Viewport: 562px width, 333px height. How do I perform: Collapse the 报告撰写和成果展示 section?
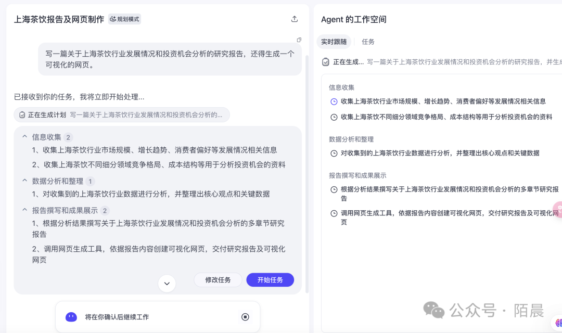point(24,210)
